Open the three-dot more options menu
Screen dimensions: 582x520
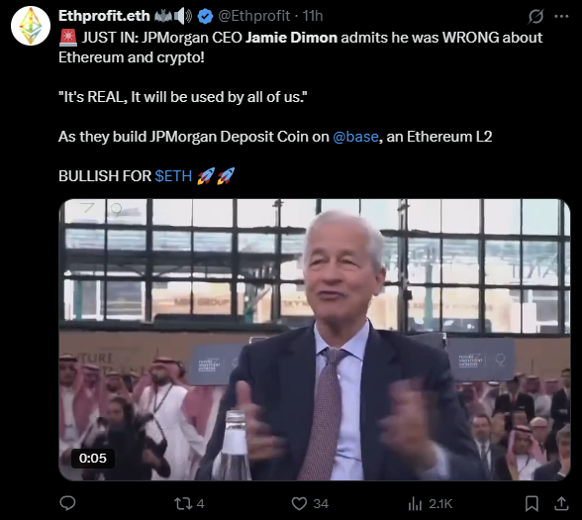(x=561, y=16)
